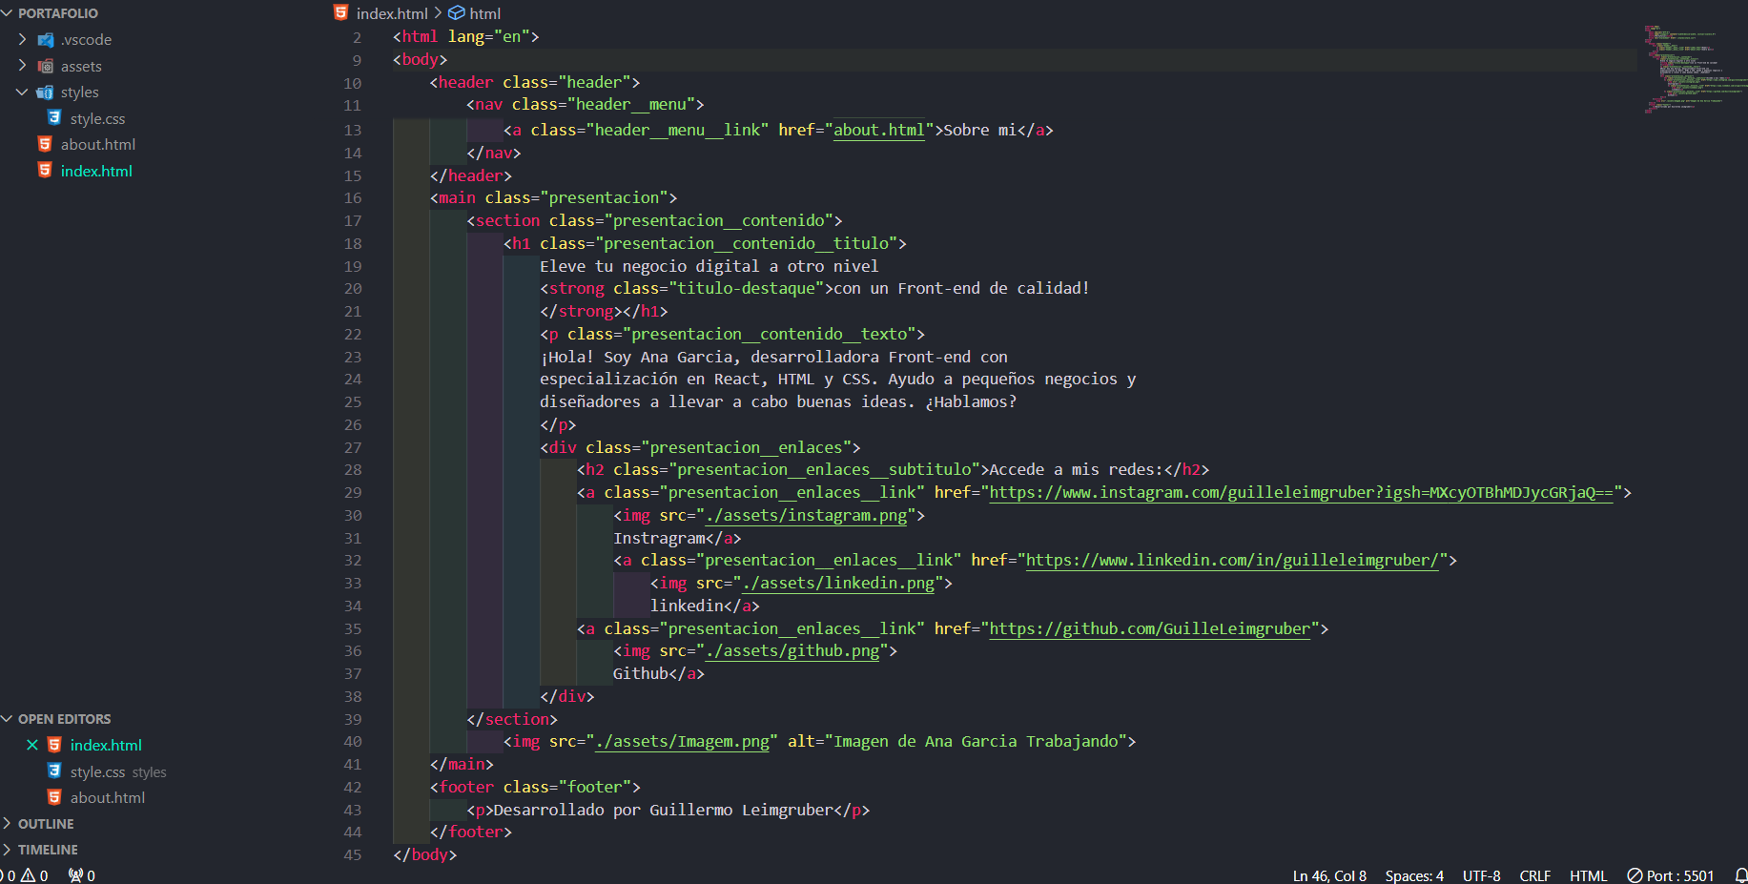Image resolution: width=1748 pixels, height=884 pixels.
Task: Click index.html breadcrumb file name
Action: click(x=392, y=13)
